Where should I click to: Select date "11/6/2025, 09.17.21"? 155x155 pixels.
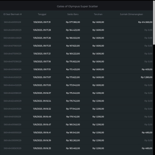tap(42, 54)
